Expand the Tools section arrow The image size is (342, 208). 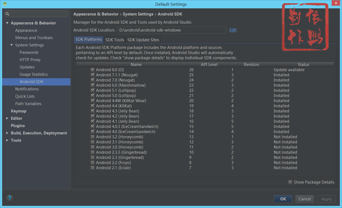[x=7, y=140]
